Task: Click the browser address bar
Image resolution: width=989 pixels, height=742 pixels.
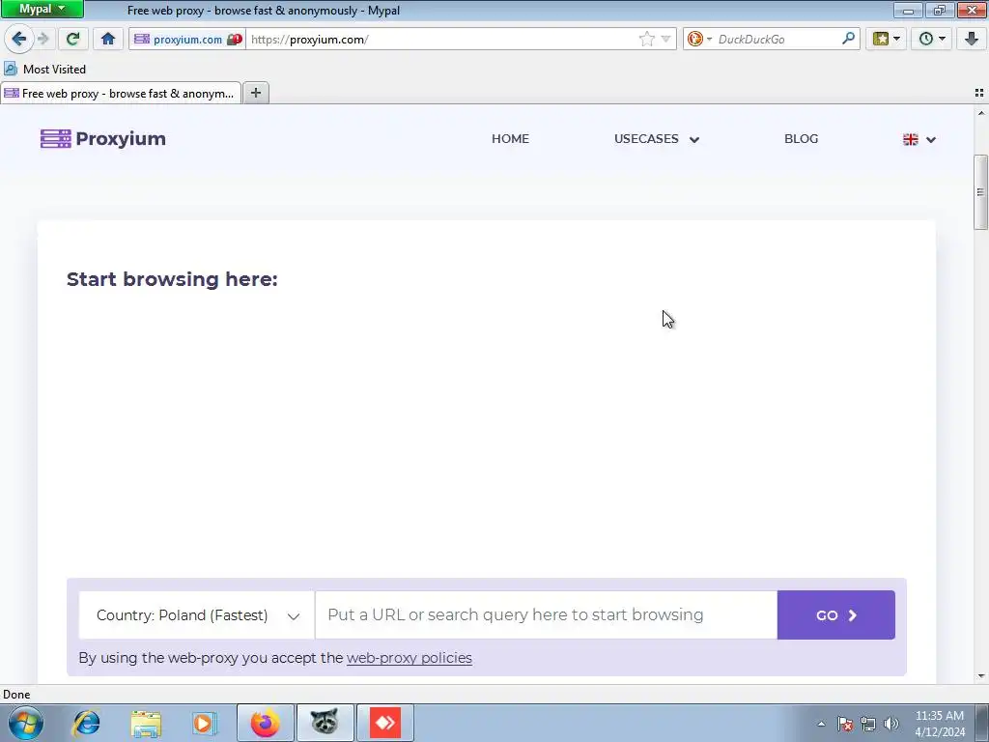Action: [441, 39]
